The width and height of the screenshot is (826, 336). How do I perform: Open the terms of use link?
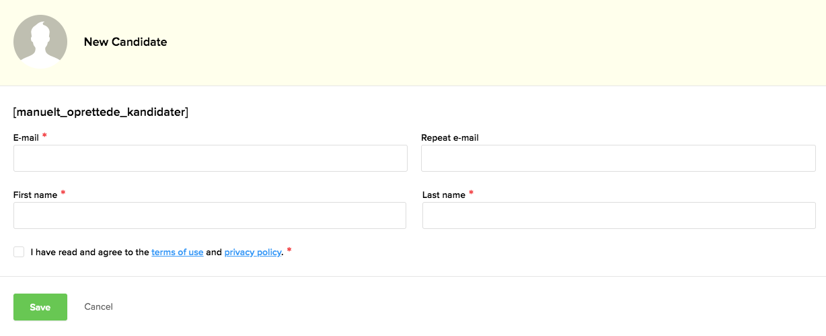[177, 253]
